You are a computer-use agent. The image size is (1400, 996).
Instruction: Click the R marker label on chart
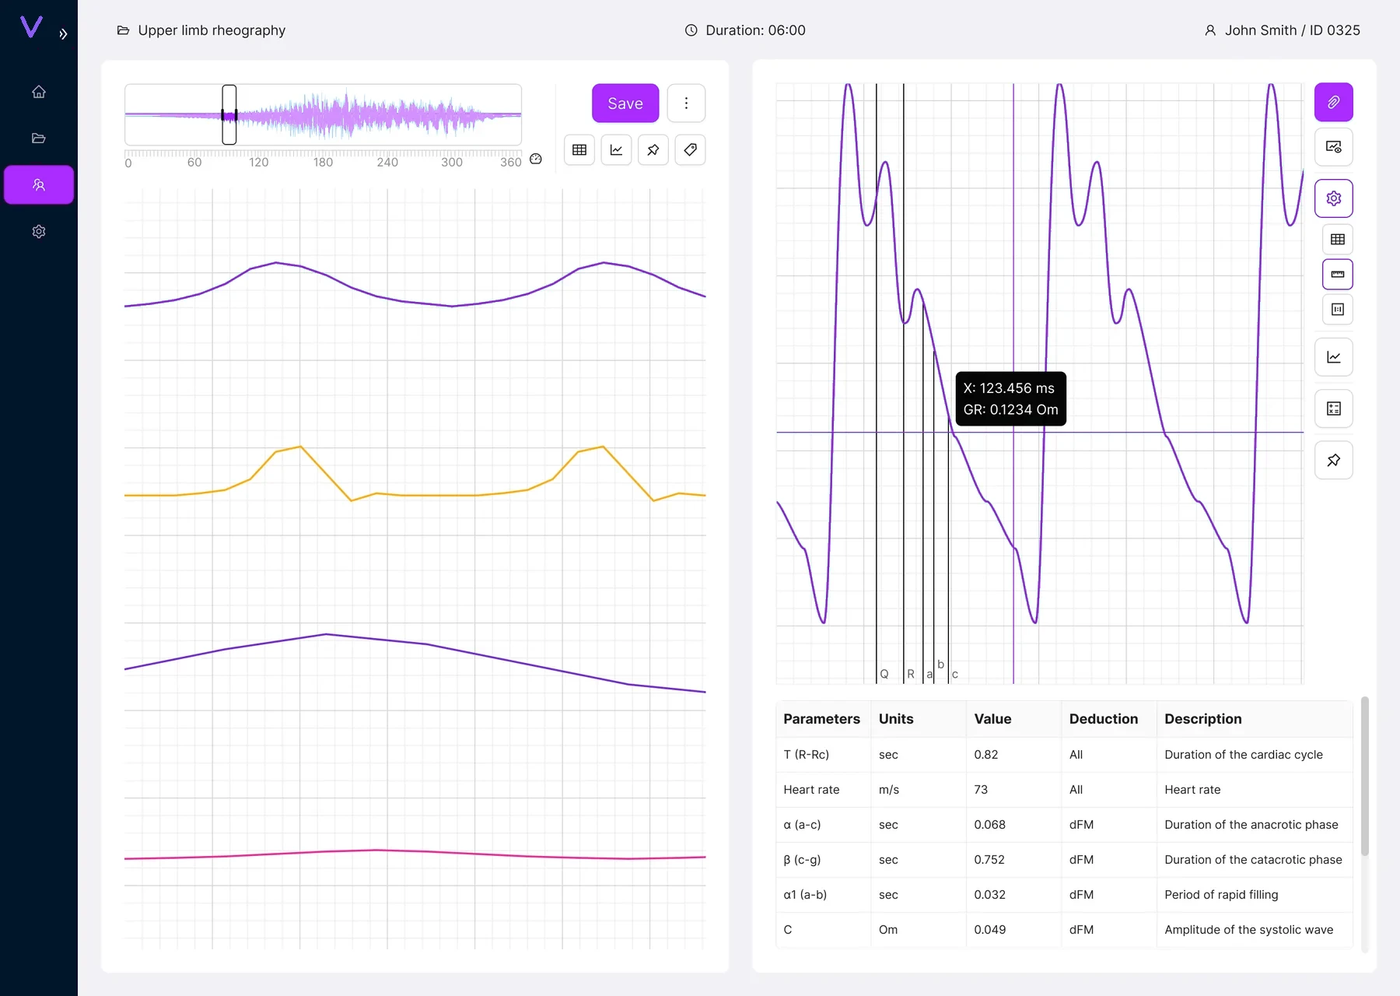911,674
